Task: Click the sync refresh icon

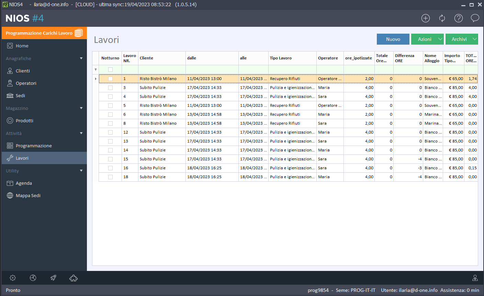Action: (442, 18)
